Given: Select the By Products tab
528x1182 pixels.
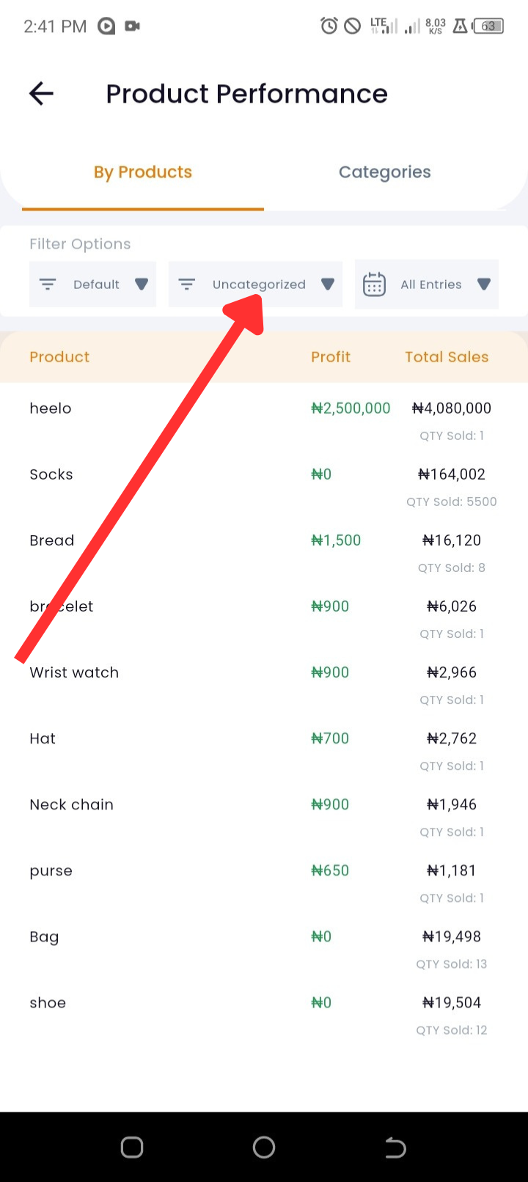Looking at the screenshot, I should click(x=143, y=172).
